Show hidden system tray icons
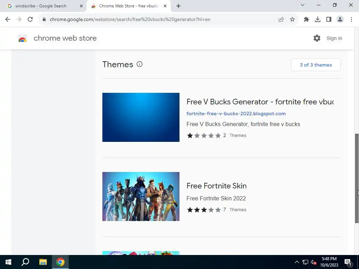Screen dimensions: 359x269 [x=297, y=262]
